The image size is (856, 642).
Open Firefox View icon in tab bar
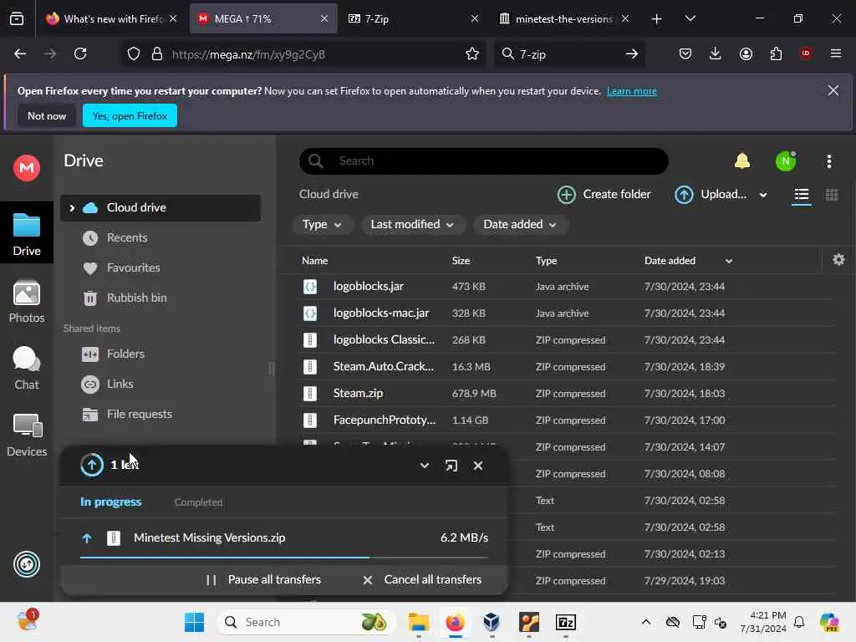tap(17, 18)
